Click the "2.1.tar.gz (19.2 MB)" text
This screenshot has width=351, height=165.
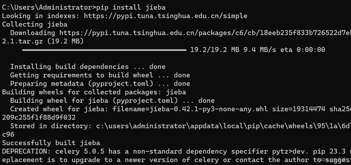(43, 41)
